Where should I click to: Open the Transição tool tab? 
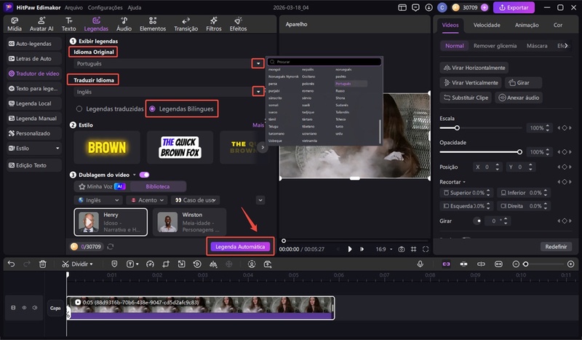[186, 25]
